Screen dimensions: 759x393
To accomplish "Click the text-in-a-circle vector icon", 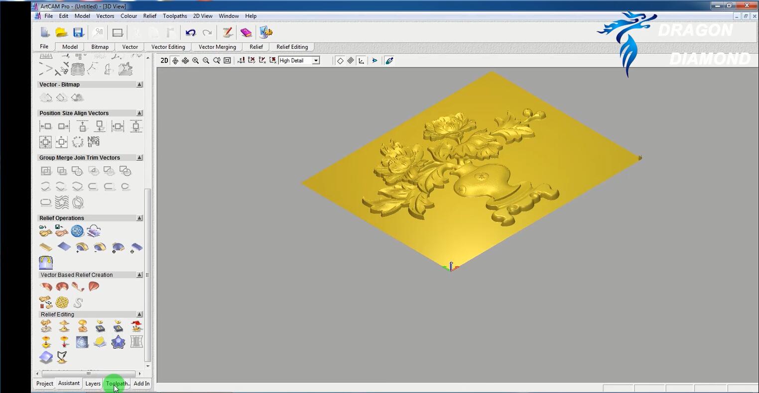I will point(78,142).
